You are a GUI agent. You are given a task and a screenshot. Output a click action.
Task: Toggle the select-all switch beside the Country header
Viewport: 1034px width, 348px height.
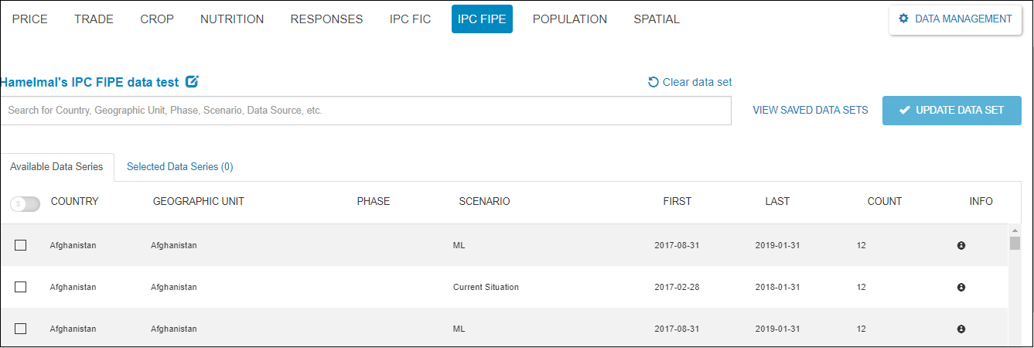point(25,203)
